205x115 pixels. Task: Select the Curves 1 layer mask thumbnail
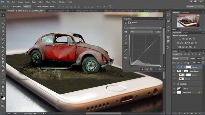point(188,67)
